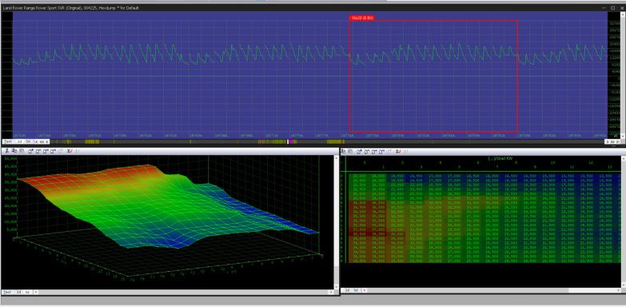This screenshot has width=626, height=307.
Task: Click the red sigma icon in table window toolbar
Action: pyautogui.click(x=398, y=151)
